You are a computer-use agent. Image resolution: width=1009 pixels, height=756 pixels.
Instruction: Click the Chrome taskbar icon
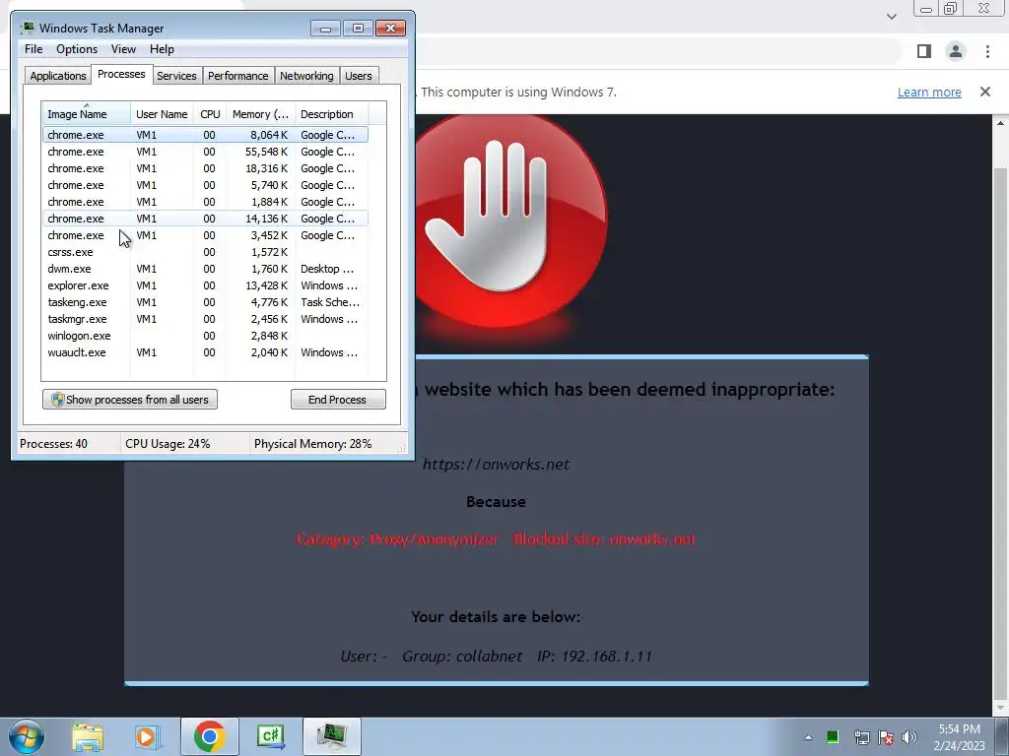pos(209,736)
